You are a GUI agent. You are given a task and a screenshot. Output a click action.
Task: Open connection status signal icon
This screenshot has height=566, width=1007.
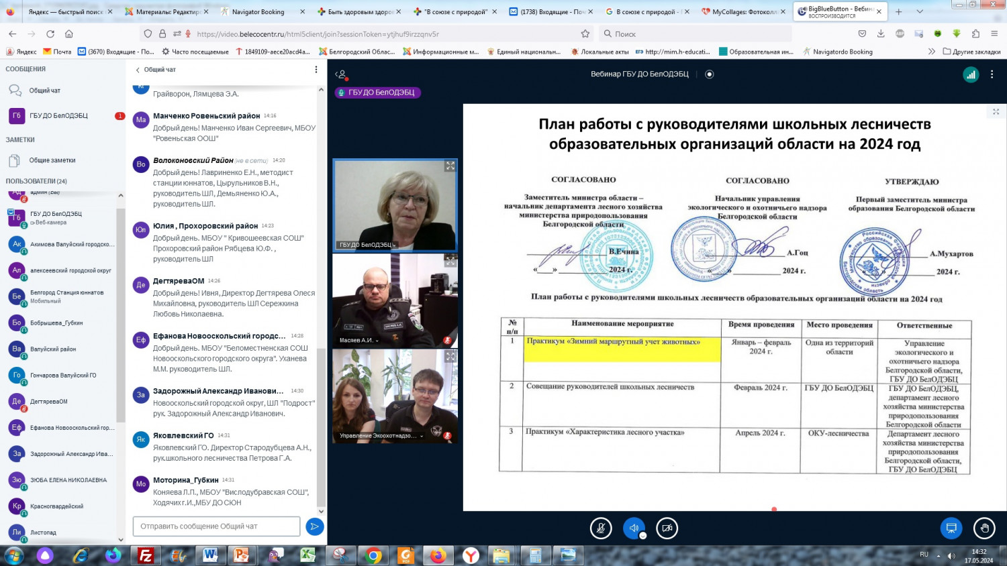971,74
